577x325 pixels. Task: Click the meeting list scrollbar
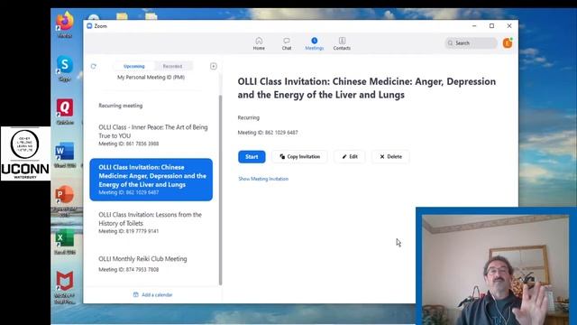pos(220,190)
